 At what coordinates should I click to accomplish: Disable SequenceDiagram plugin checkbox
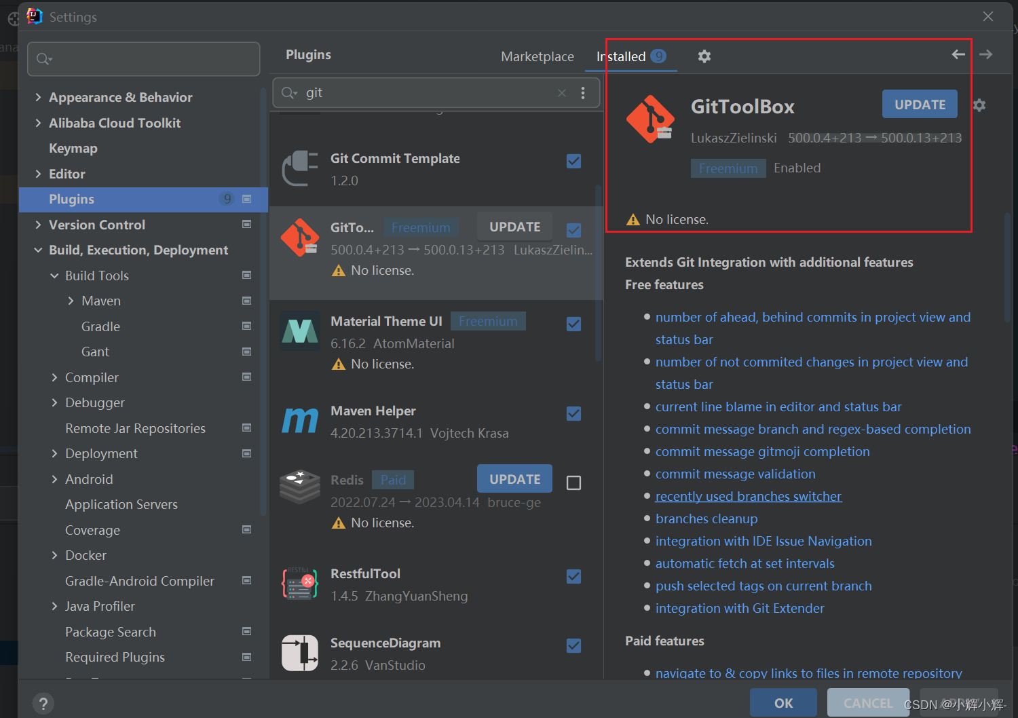573,645
